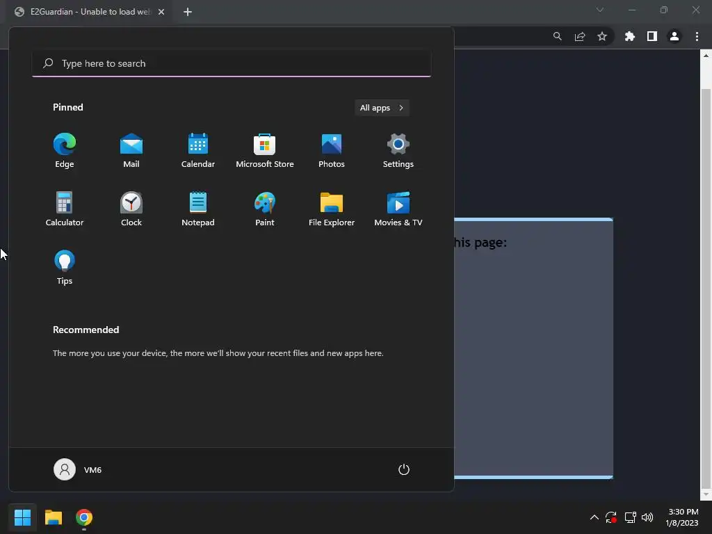Click the Start menu power button

[404, 469]
